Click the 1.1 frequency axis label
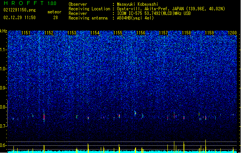 [x=3, y=50]
